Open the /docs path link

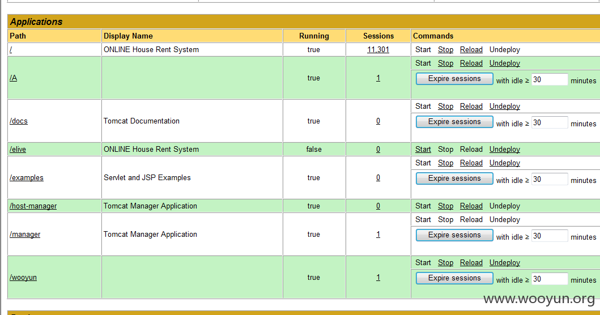19,121
